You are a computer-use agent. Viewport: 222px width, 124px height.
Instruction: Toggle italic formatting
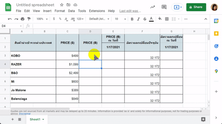[138, 19]
